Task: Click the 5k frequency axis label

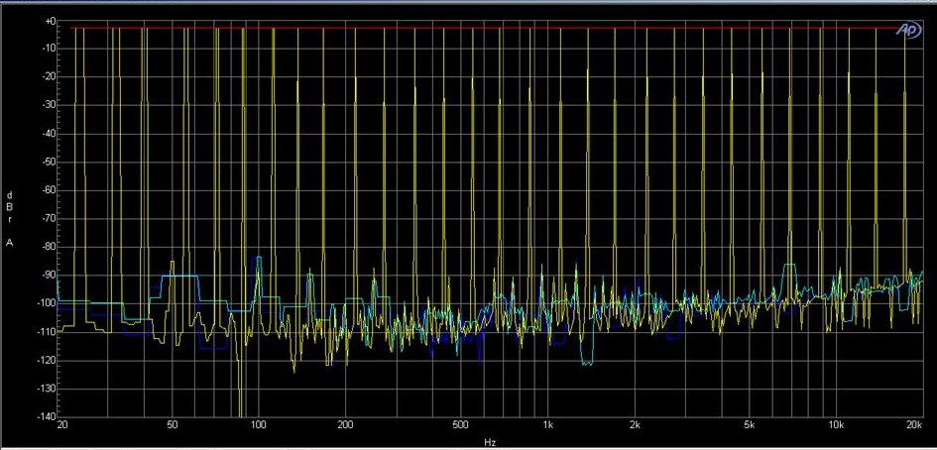Action: [x=750, y=425]
